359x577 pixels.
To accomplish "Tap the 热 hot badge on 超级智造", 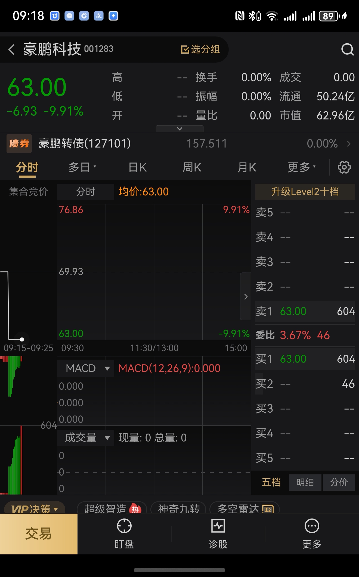I will click(x=135, y=509).
